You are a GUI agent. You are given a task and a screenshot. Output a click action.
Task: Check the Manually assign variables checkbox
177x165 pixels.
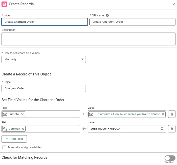4,147
